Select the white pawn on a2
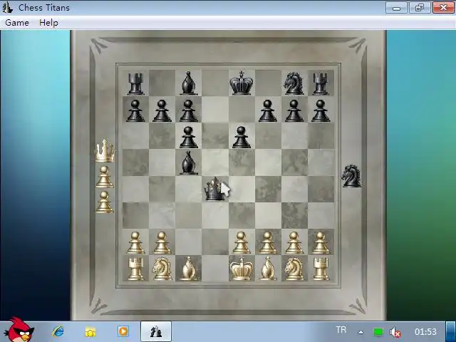This screenshot has height=342, width=456. tap(135, 243)
